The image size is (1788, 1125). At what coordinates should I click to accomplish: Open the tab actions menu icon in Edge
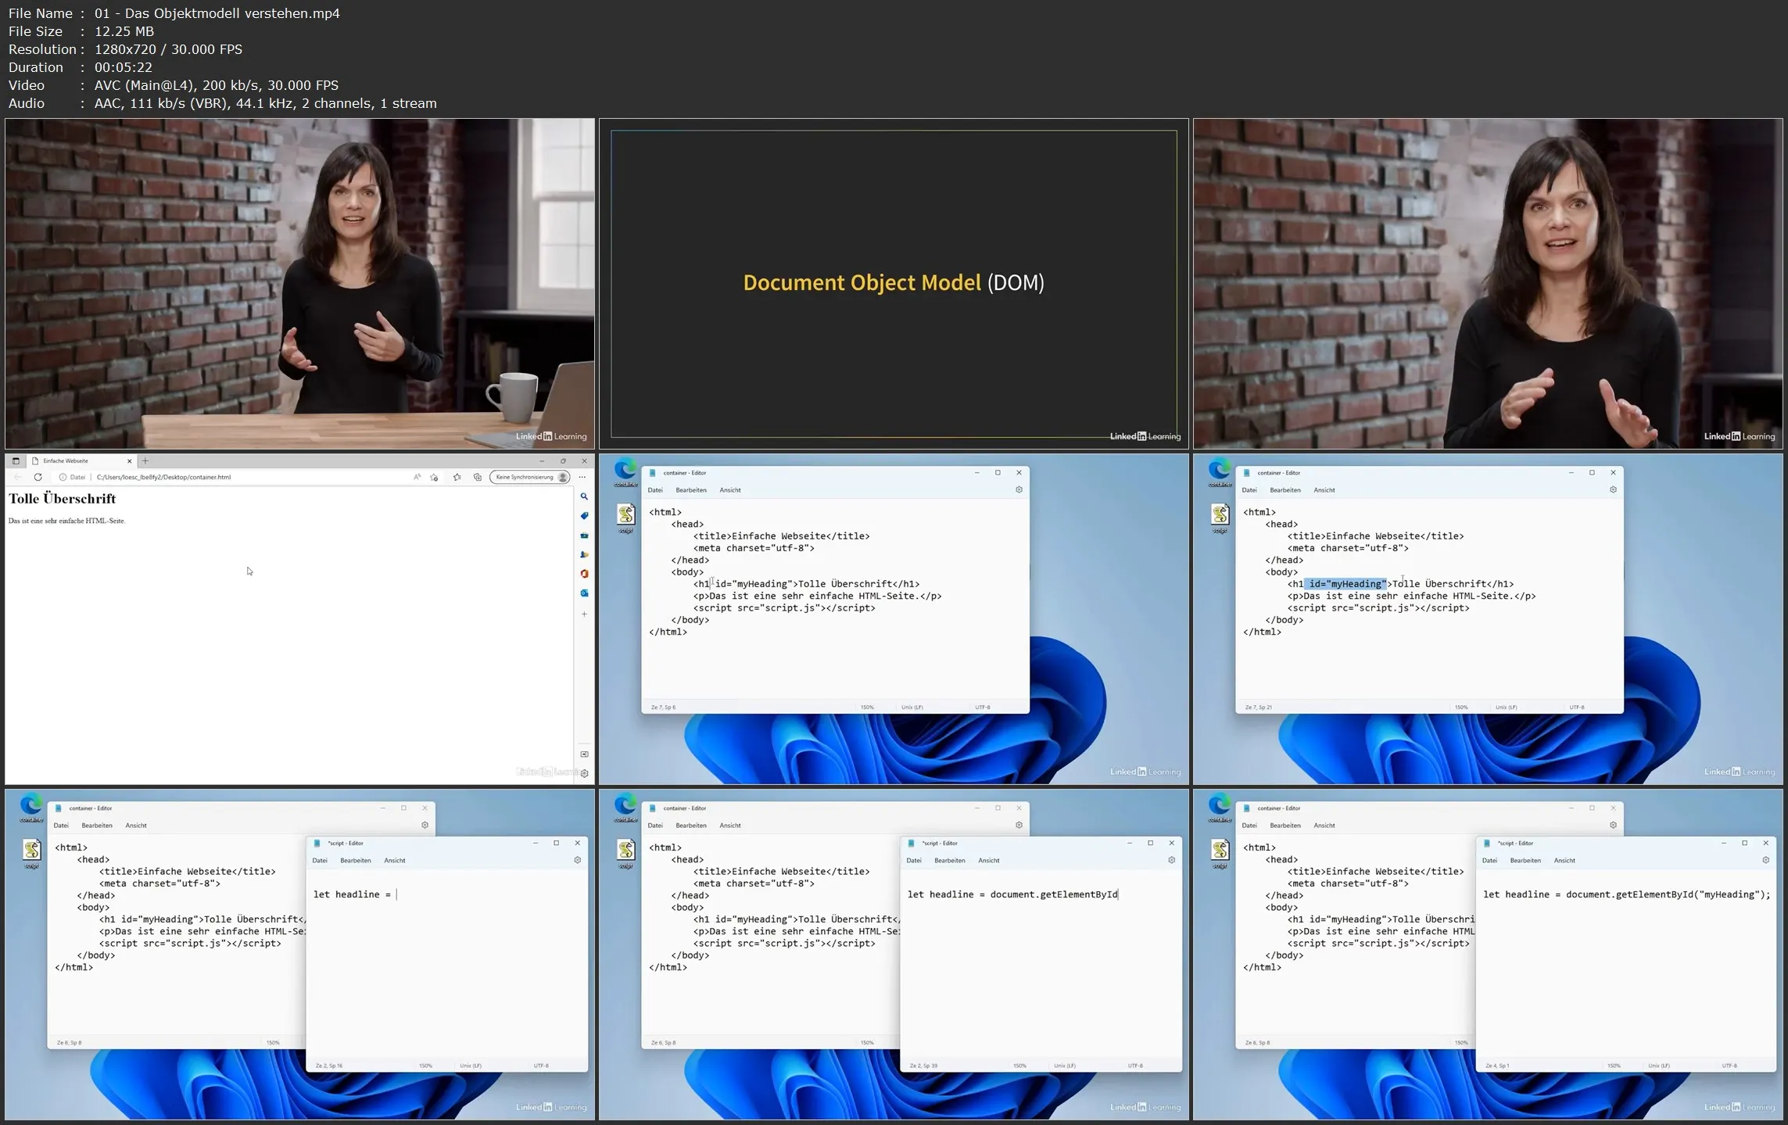pos(16,461)
